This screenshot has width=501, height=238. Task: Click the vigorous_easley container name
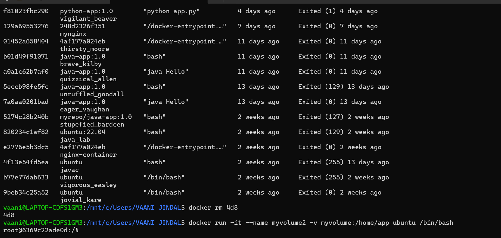88,185
